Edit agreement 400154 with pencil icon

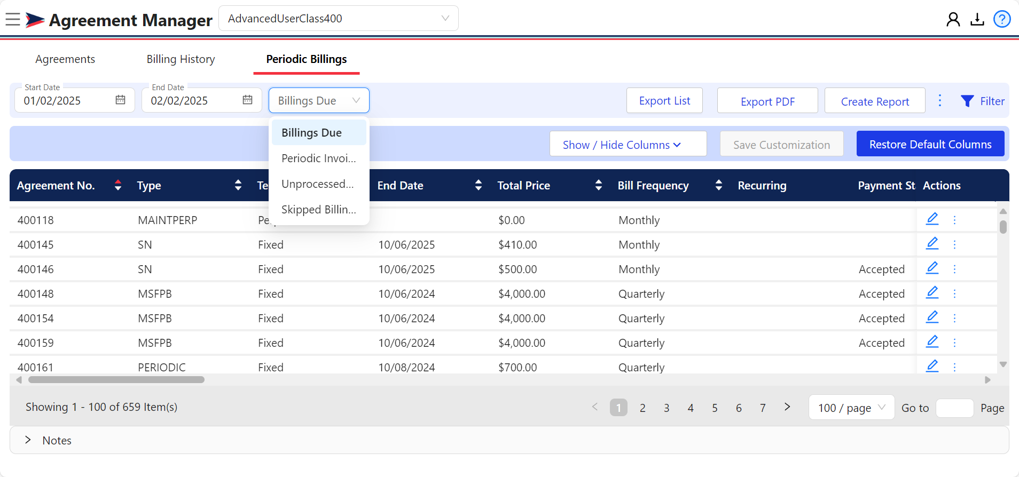[932, 317]
